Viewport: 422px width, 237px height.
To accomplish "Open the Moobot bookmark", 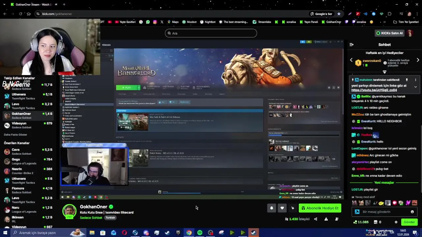I will tap(189, 22).
